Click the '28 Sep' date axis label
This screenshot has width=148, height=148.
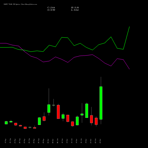click(38, 141)
